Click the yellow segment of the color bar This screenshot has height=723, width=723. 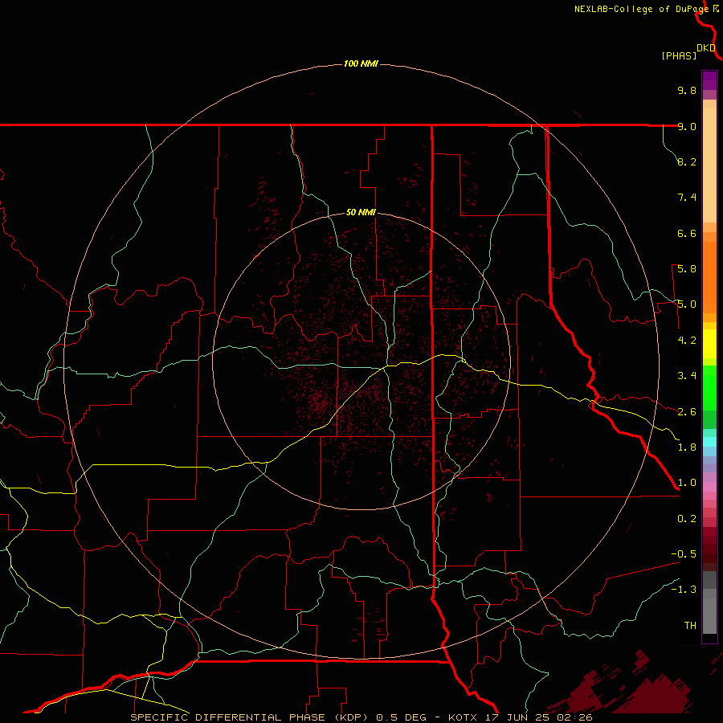click(x=709, y=344)
